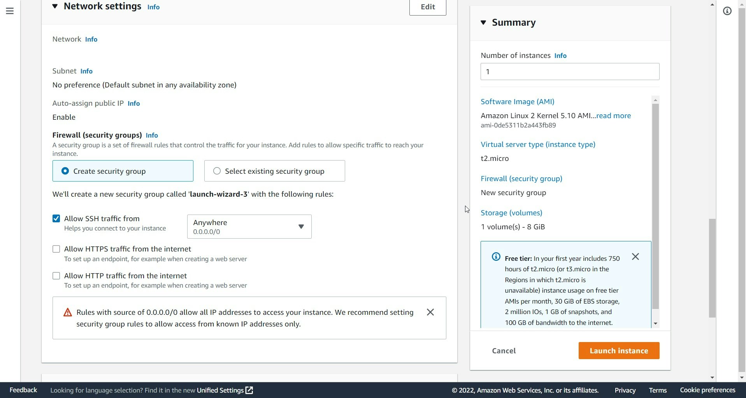The height and width of the screenshot is (398, 746).
Task: Click read more on the Amazon Linux AMI
Action: coord(613,115)
